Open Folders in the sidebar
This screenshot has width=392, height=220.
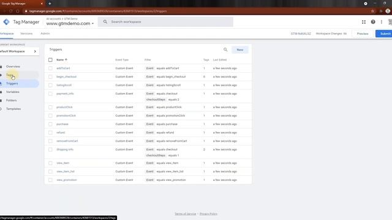(x=11, y=100)
